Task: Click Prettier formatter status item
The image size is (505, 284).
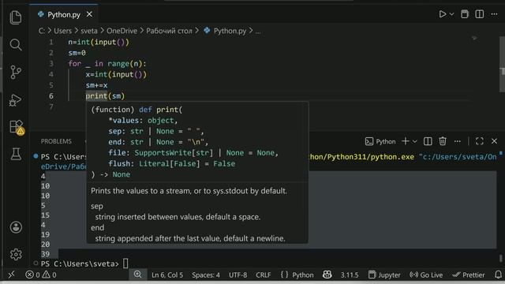Action: pyautogui.click(x=469, y=275)
